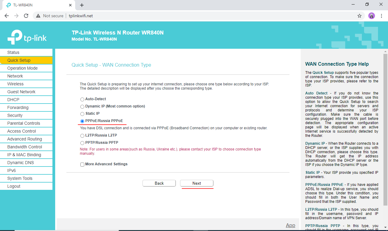Minimize the browser window
388x231 pixels.
tap(353, 5)
